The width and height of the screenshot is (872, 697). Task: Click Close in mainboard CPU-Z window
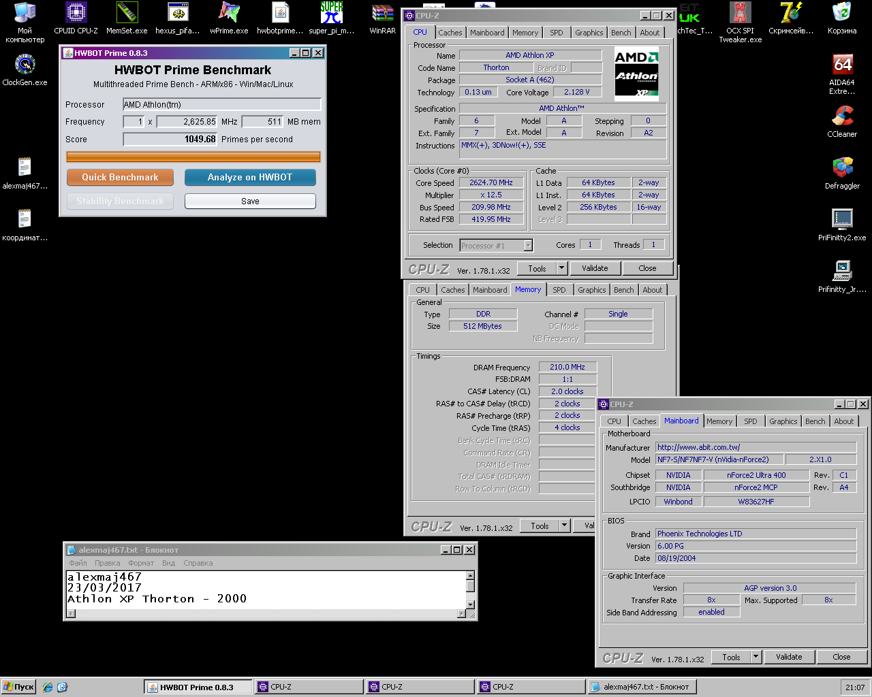click(841, 657)
